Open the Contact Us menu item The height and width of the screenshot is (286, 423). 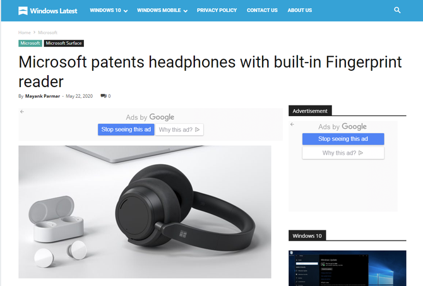[262, 10]
